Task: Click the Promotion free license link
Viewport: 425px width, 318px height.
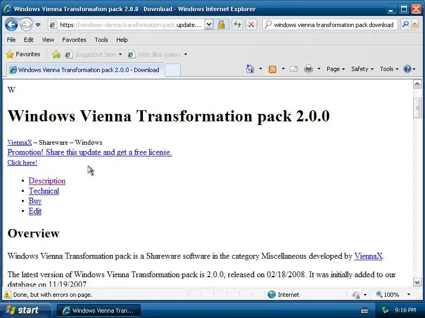Action: tap(90, 152)
